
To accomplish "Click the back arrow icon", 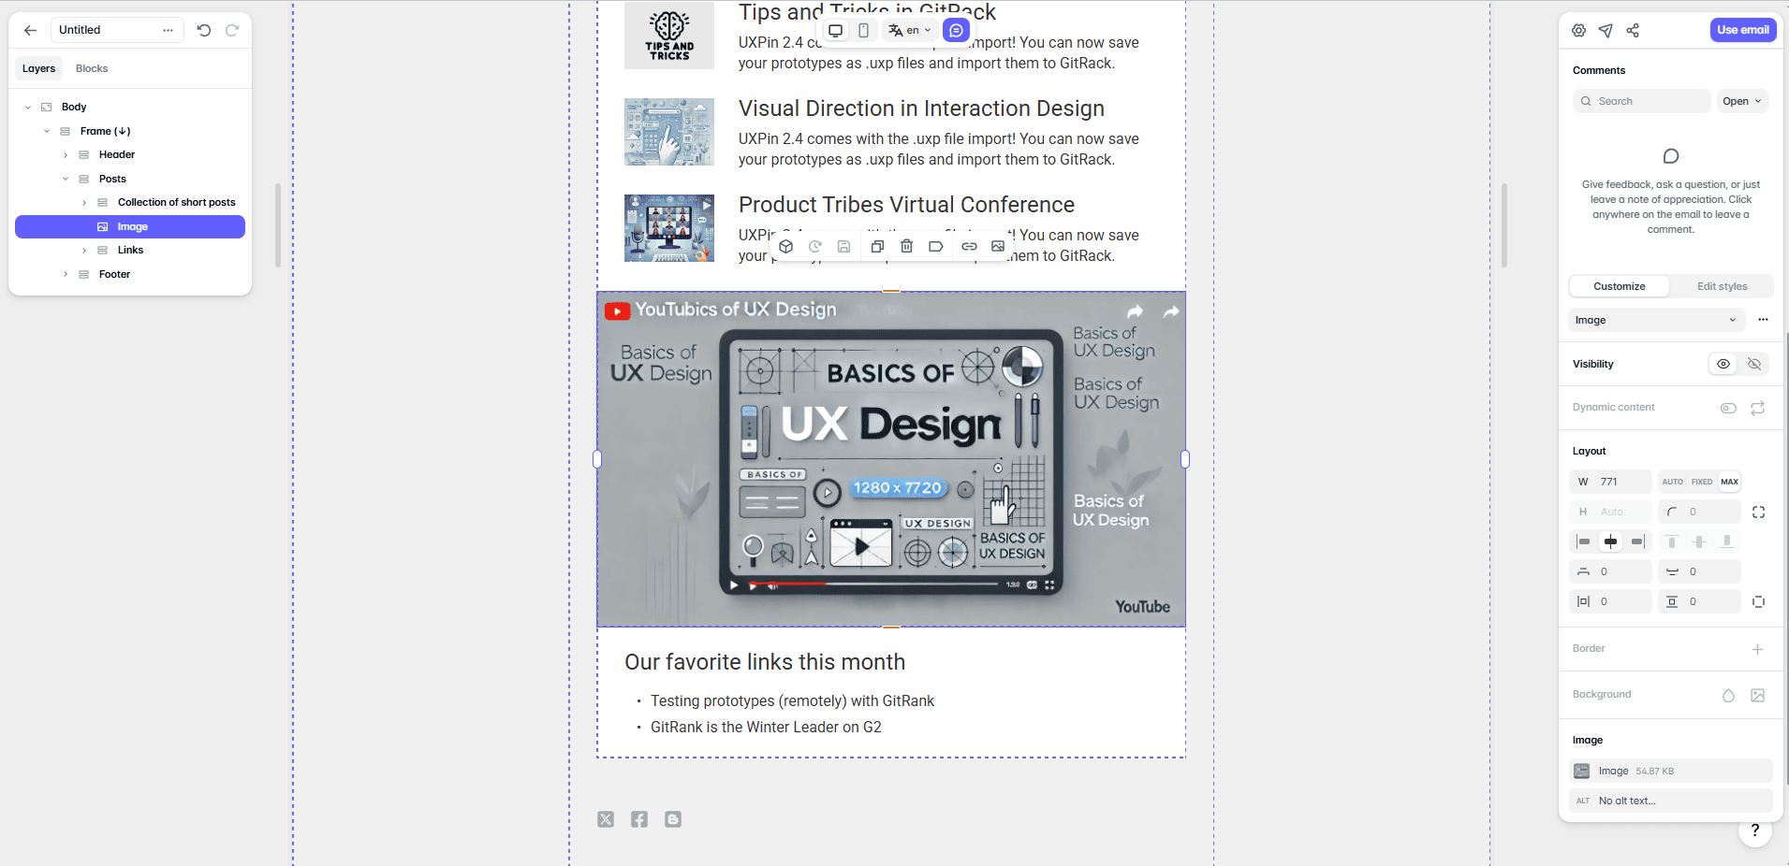I will click(x=30, y=30).
